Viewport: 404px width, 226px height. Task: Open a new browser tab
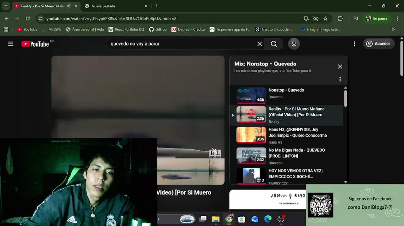[x=157, y=6]
